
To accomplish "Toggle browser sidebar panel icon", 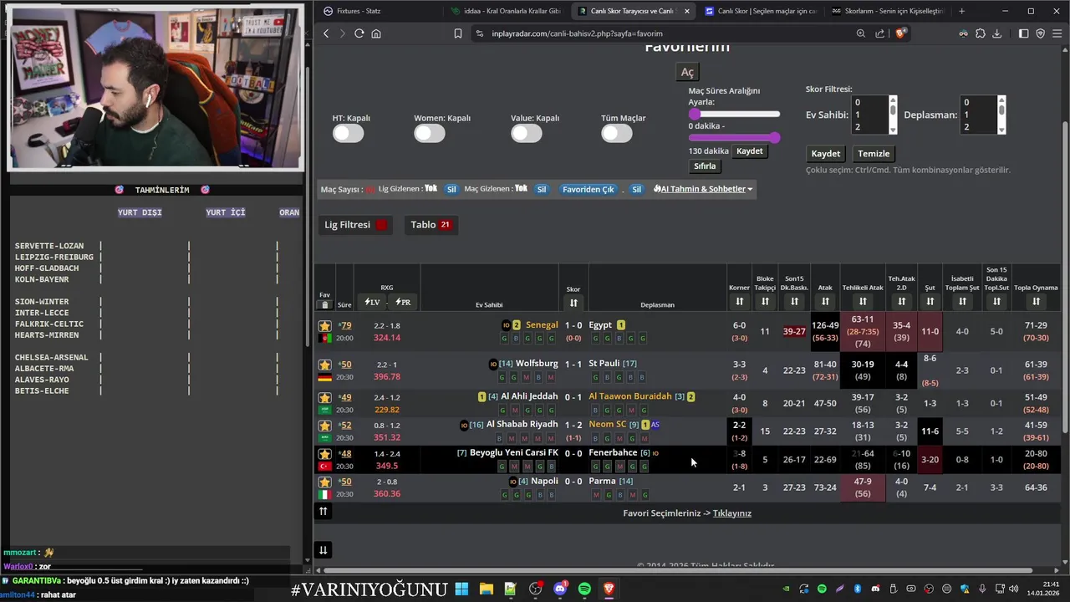I will (x=1024, y=33).
